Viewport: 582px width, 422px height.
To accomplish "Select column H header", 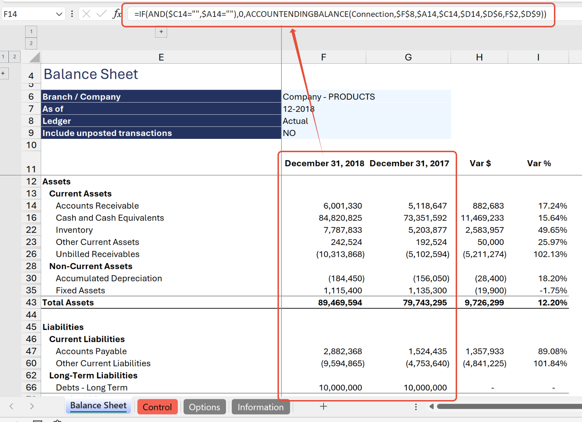I will 479,57.
